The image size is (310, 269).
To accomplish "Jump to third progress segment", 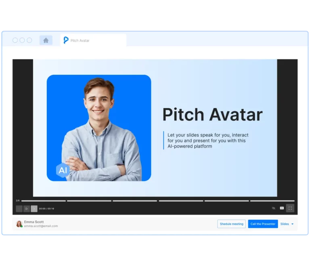I will pos(135,201).
